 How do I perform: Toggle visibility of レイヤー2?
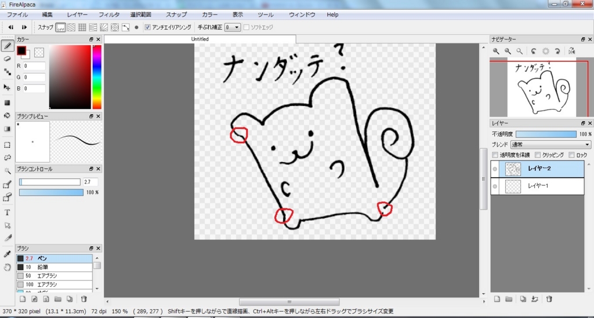coord(495,169)
